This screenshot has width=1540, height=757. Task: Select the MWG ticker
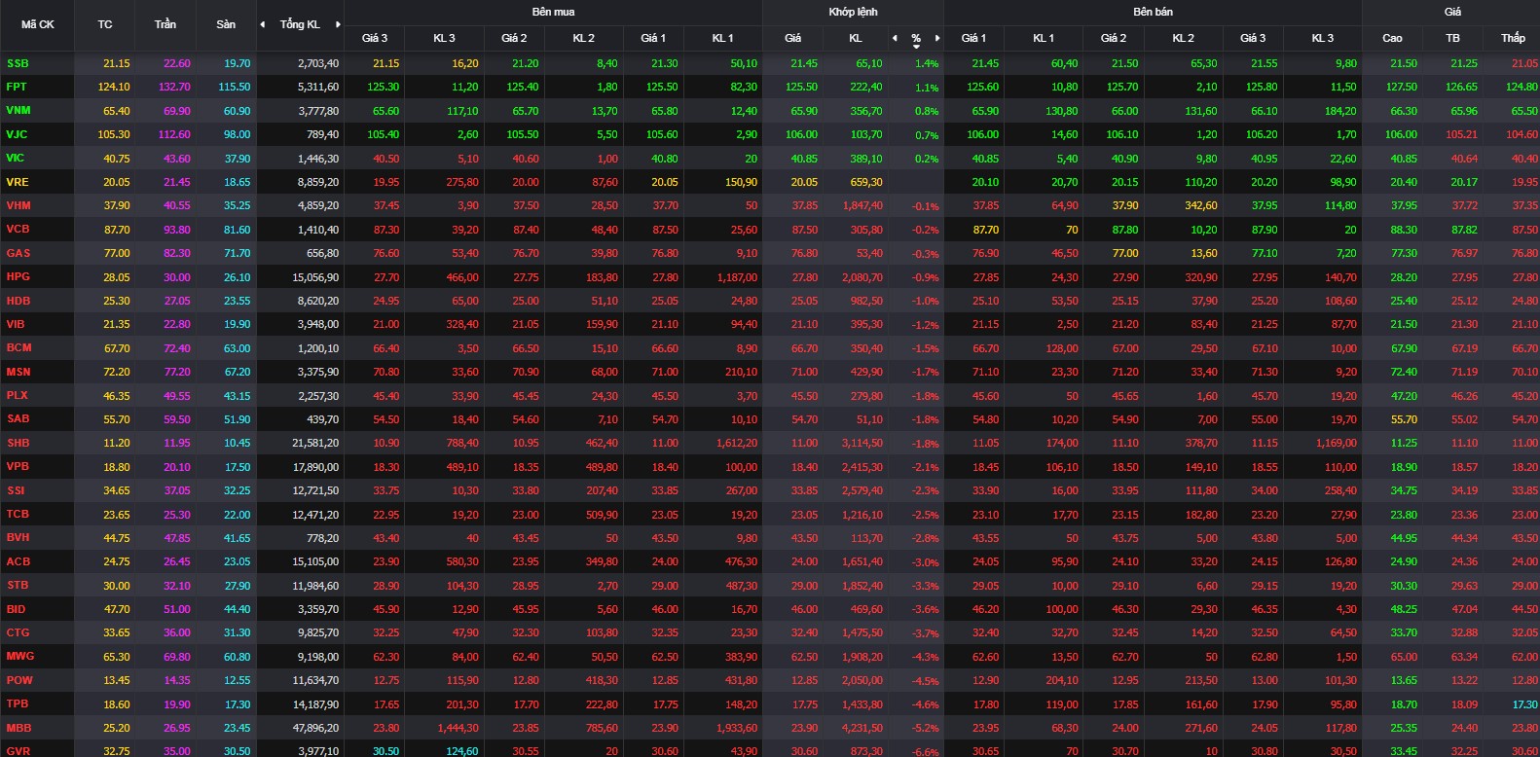[19, 656]
